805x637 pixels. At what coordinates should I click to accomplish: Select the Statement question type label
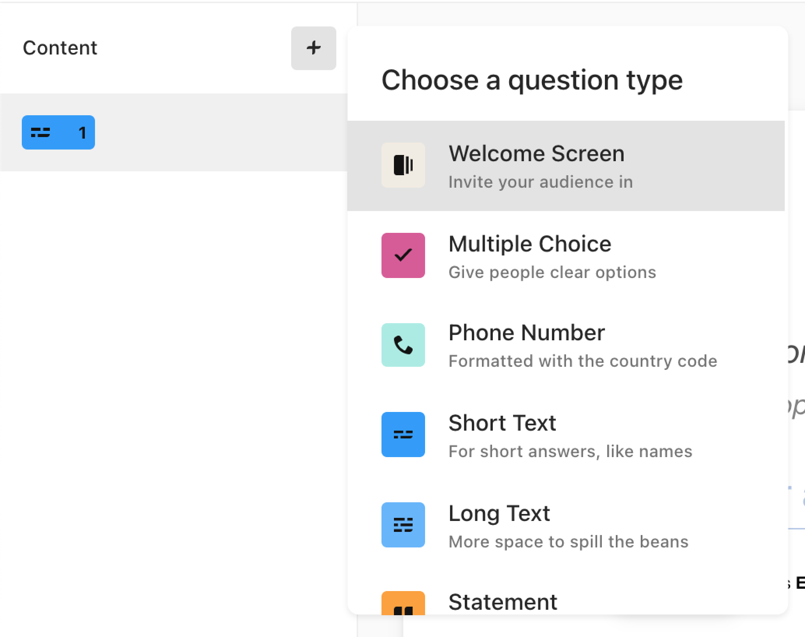click(503, 602)
